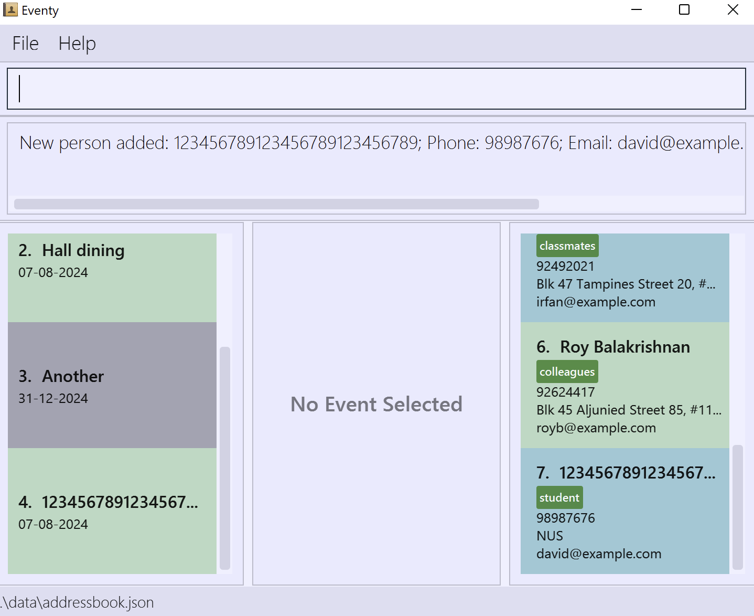
Task: Click the New person added result message
Action: [x=382, y=143]
